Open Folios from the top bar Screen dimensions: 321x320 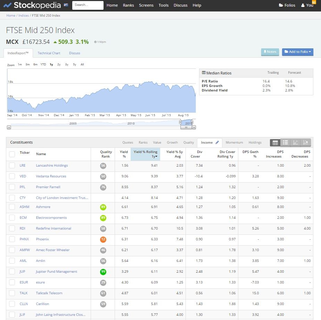point(287,5)
